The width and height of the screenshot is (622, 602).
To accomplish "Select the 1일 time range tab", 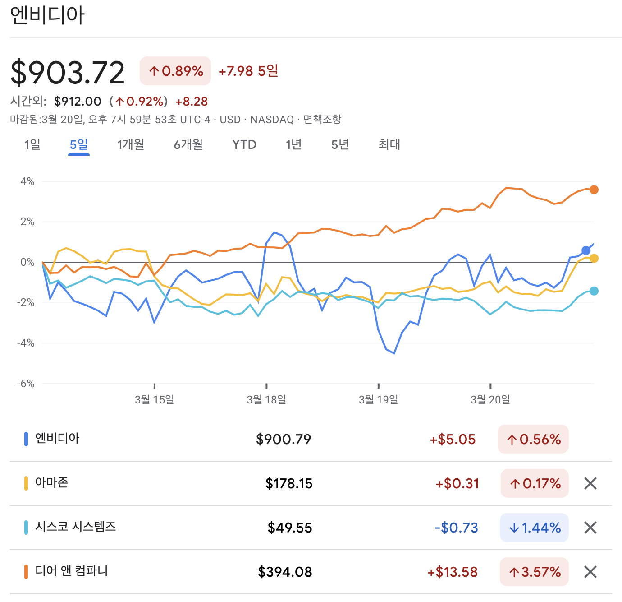I will coord(32,144).
